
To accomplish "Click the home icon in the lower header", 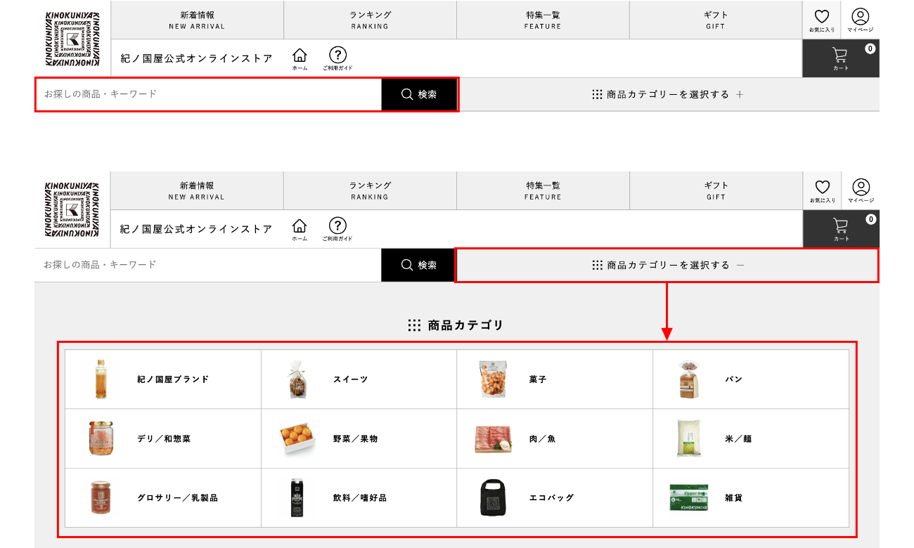I will click(300, 228).
